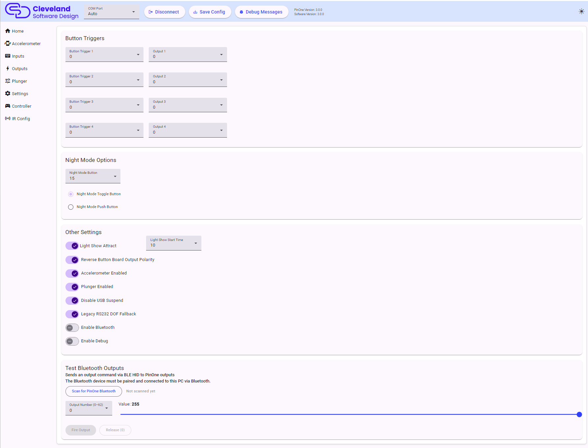Click the Cleveland Software Design logo
The height and width of the screenshot is (448, 588).
pos(42,11)
